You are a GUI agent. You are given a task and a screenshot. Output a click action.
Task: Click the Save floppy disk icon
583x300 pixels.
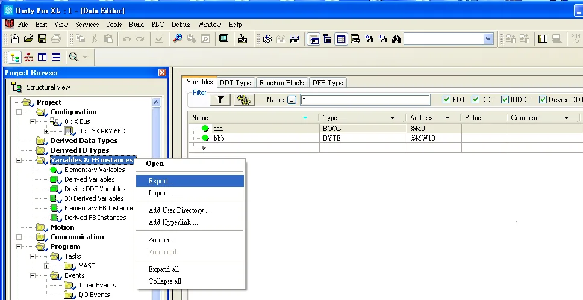pyautogui.click(x=42, y=38)
